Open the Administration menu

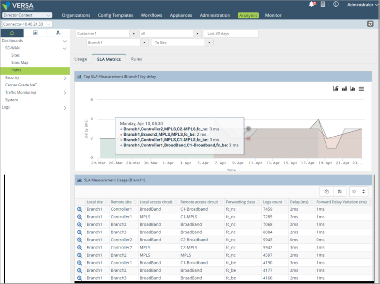point(215,15)
